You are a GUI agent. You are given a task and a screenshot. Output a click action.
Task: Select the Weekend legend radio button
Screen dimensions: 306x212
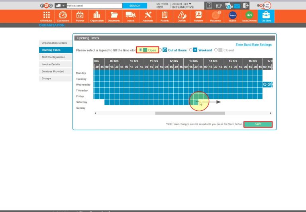pos(191,50)
